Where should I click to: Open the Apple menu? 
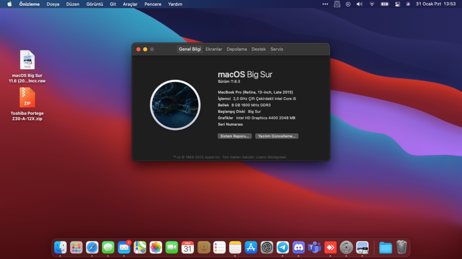(x=9, y=4)
